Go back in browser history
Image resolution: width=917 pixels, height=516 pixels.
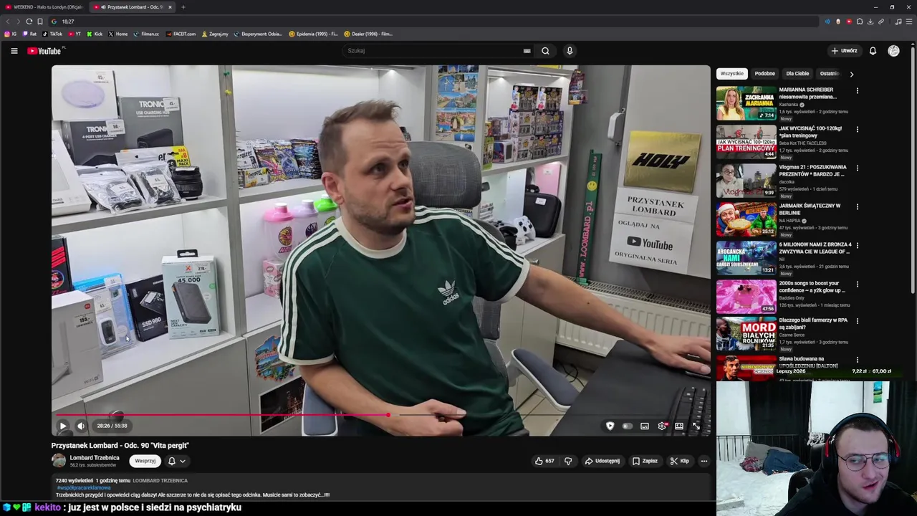click(x=8, y=21)
